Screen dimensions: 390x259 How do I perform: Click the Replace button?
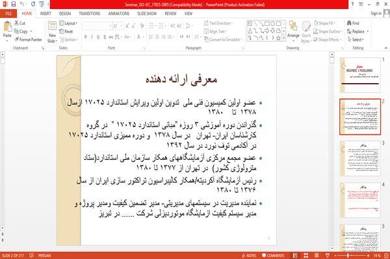click(358, 31)
